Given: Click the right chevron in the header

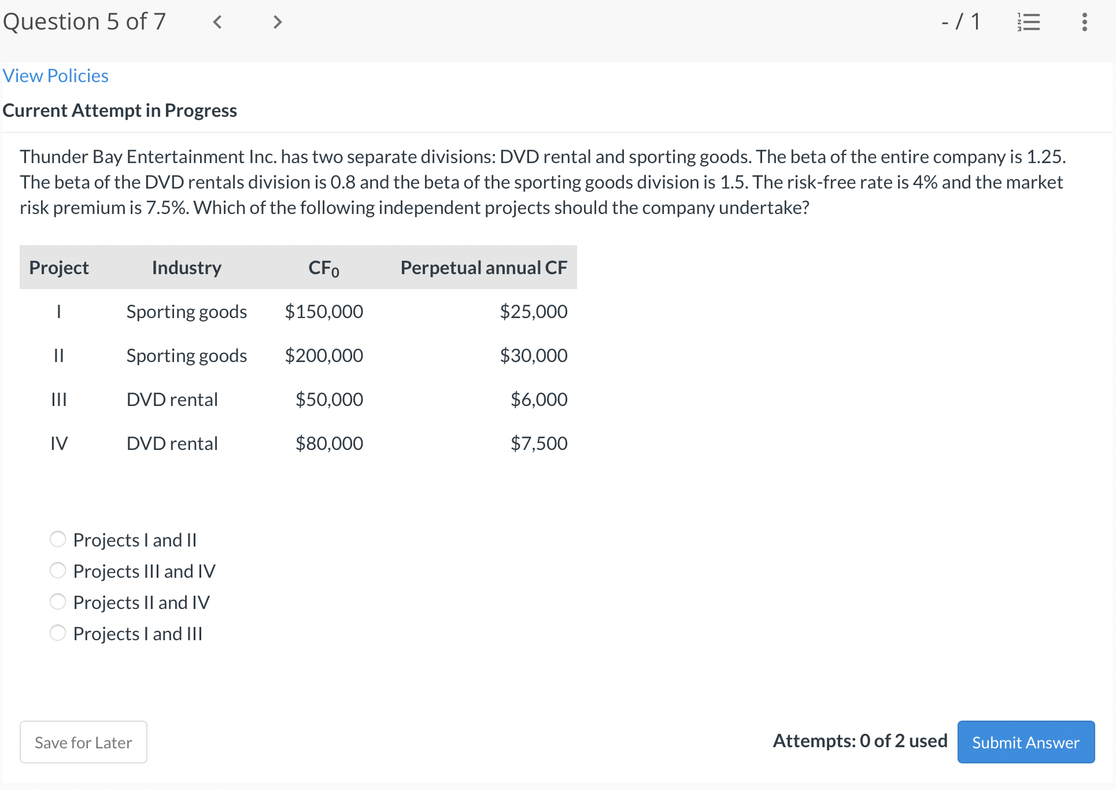Looking at the screenshot, I should pos(276,22).
